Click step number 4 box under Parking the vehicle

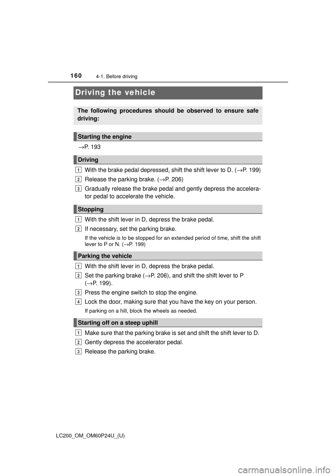click(78, 302)
